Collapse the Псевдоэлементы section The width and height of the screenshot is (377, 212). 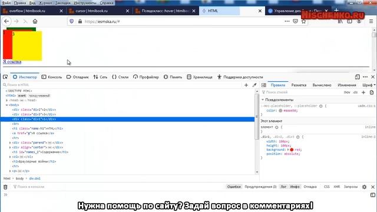click(x=263, y=100)
